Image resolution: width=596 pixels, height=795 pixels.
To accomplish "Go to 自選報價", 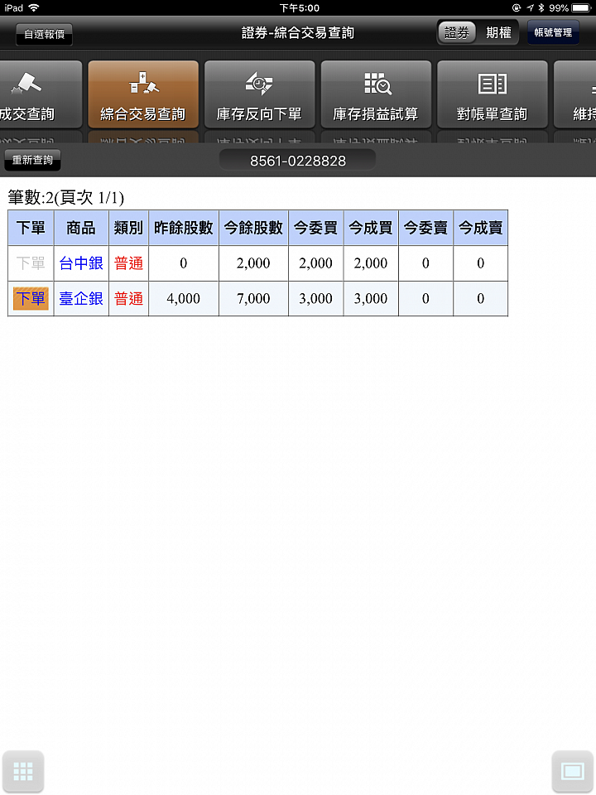I will [44, 34].
